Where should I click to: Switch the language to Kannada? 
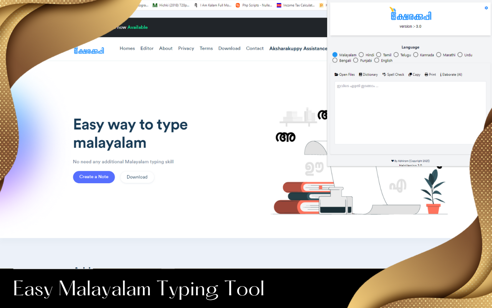point(416,55)
